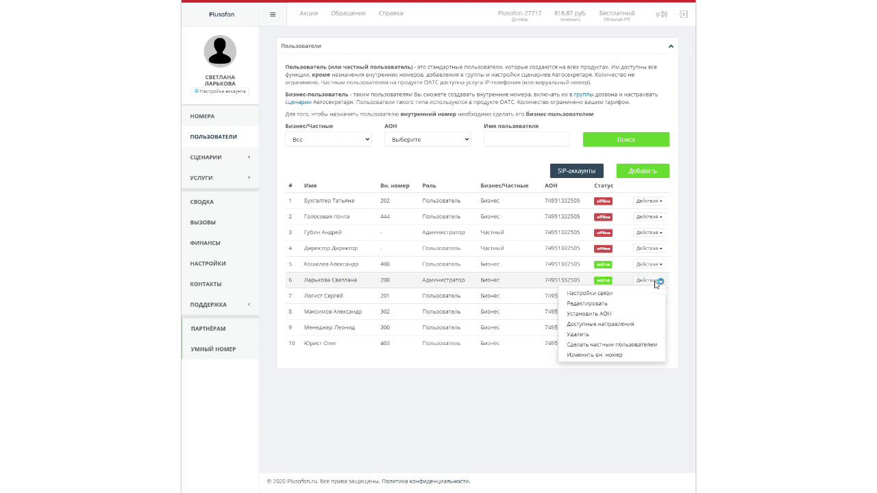Click the user avatar picture
The image size is (877, 493).
[220, 51]
